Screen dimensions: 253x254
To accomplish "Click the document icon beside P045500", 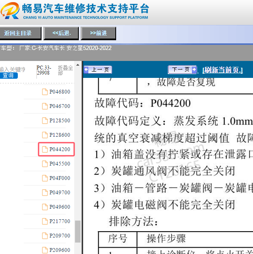I will click(x=45, y=164).
